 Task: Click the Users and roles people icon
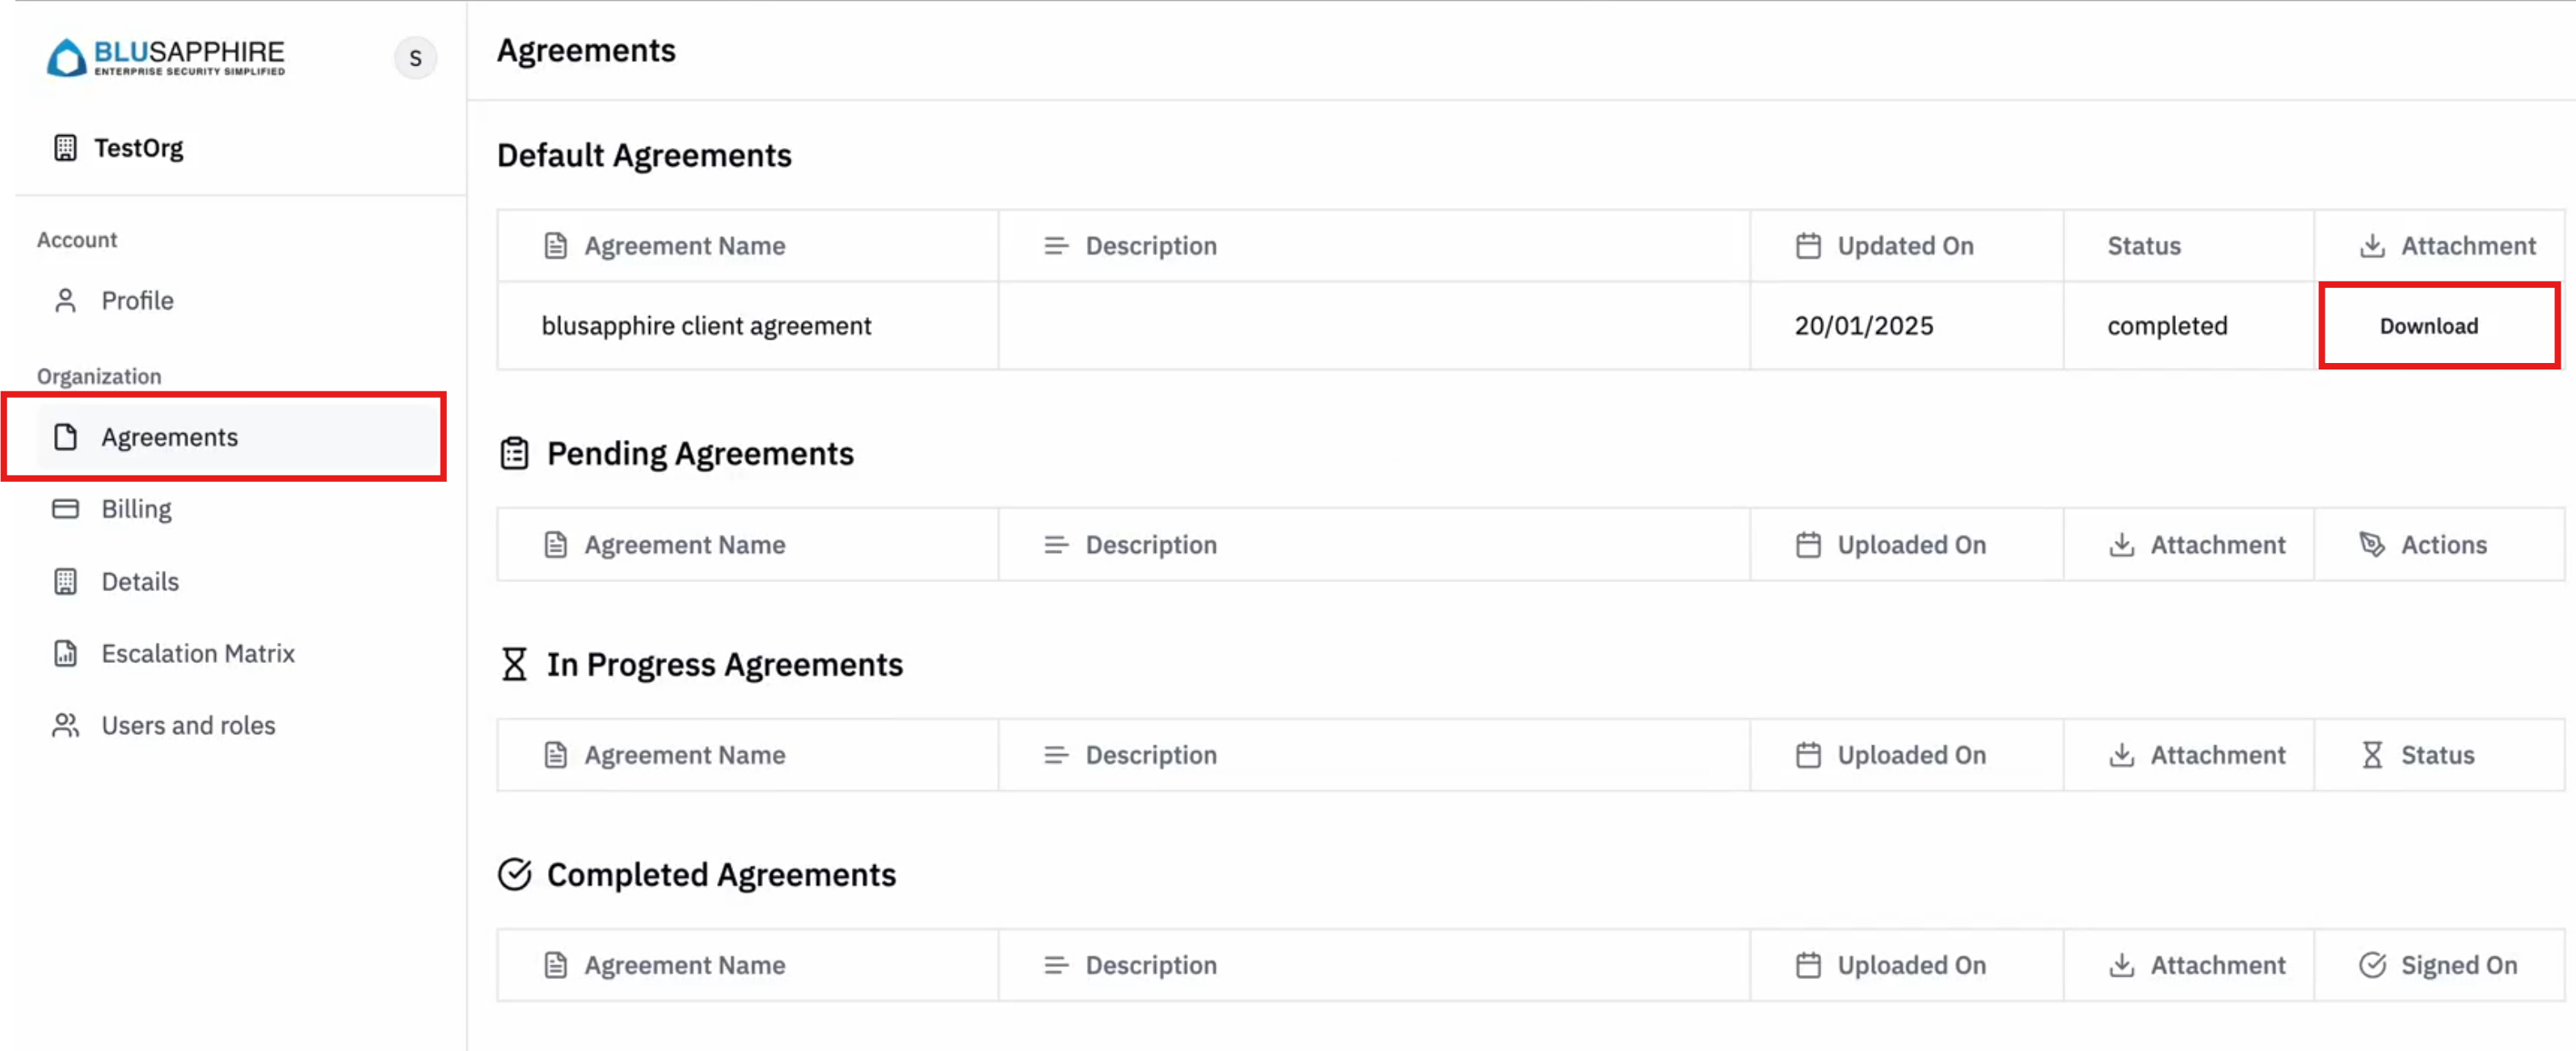(65, 725)
